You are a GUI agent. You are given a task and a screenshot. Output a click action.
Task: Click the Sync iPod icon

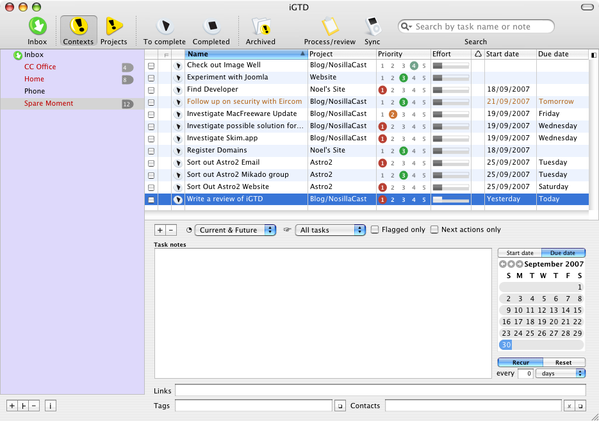(x=372, y=27)
